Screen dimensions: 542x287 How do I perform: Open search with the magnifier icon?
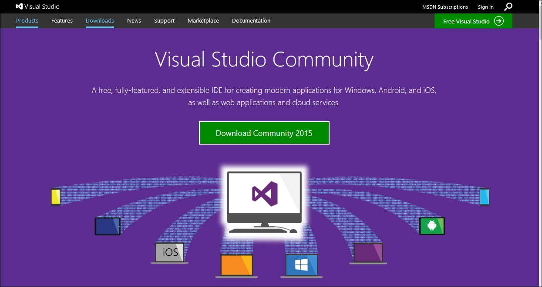pos(508,7)
